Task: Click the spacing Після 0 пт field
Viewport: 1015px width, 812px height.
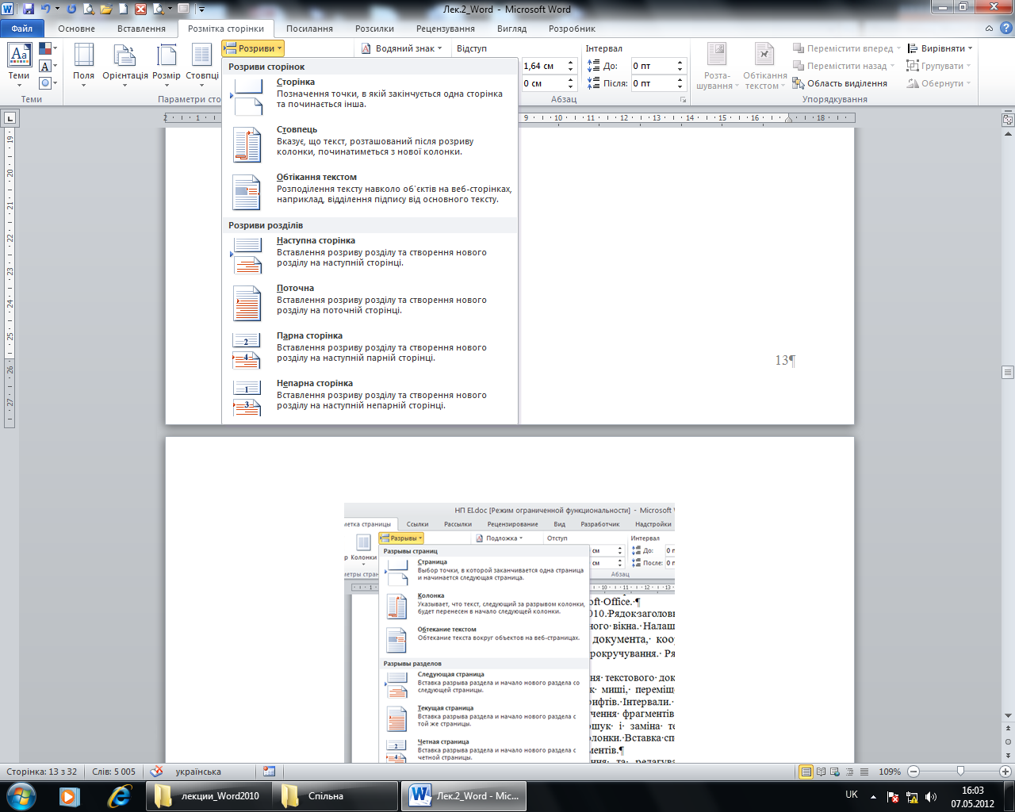Action: pyautogui.click(x=652, y=83)
